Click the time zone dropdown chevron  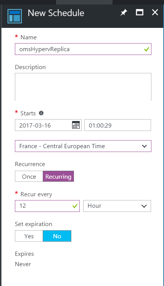144,146
